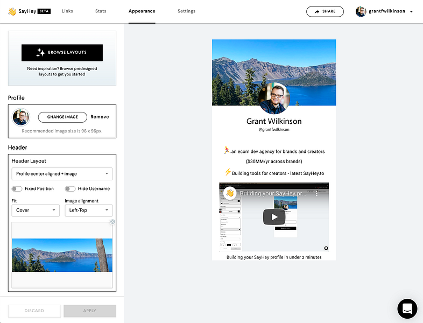Click the SayHey waving hand logo
The image size is (423, 323).
12,11
